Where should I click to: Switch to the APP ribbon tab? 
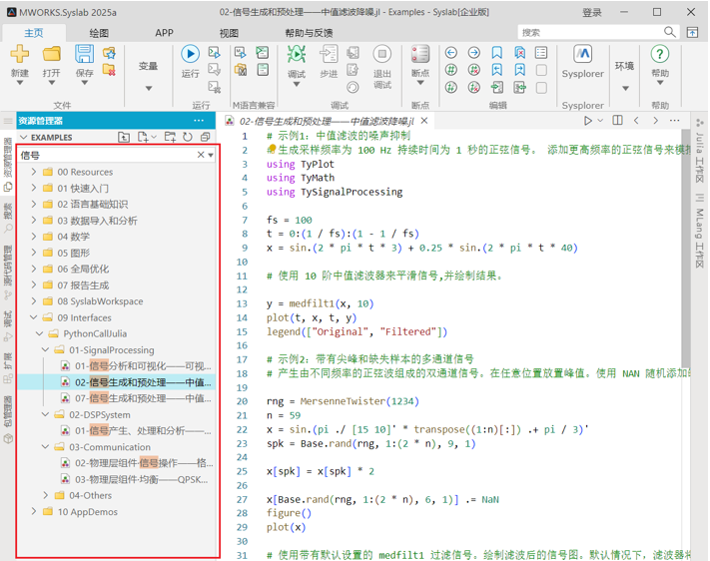164,33
